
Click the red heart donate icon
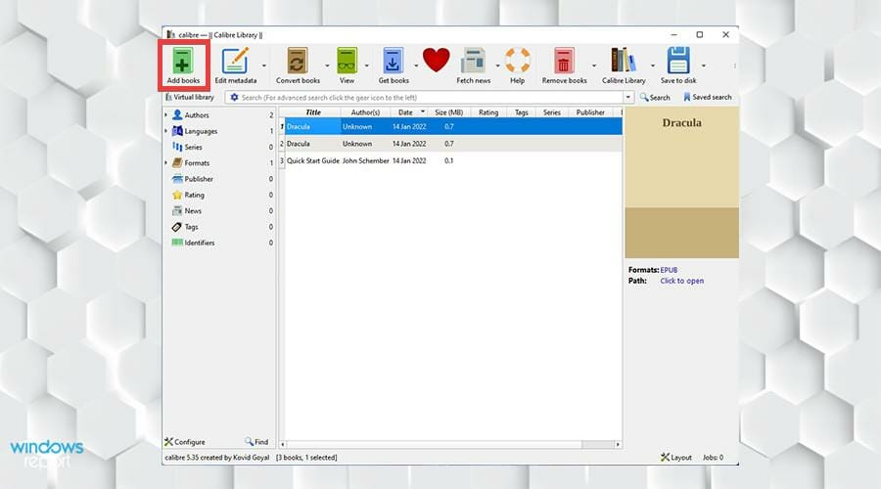pos(436,60)
